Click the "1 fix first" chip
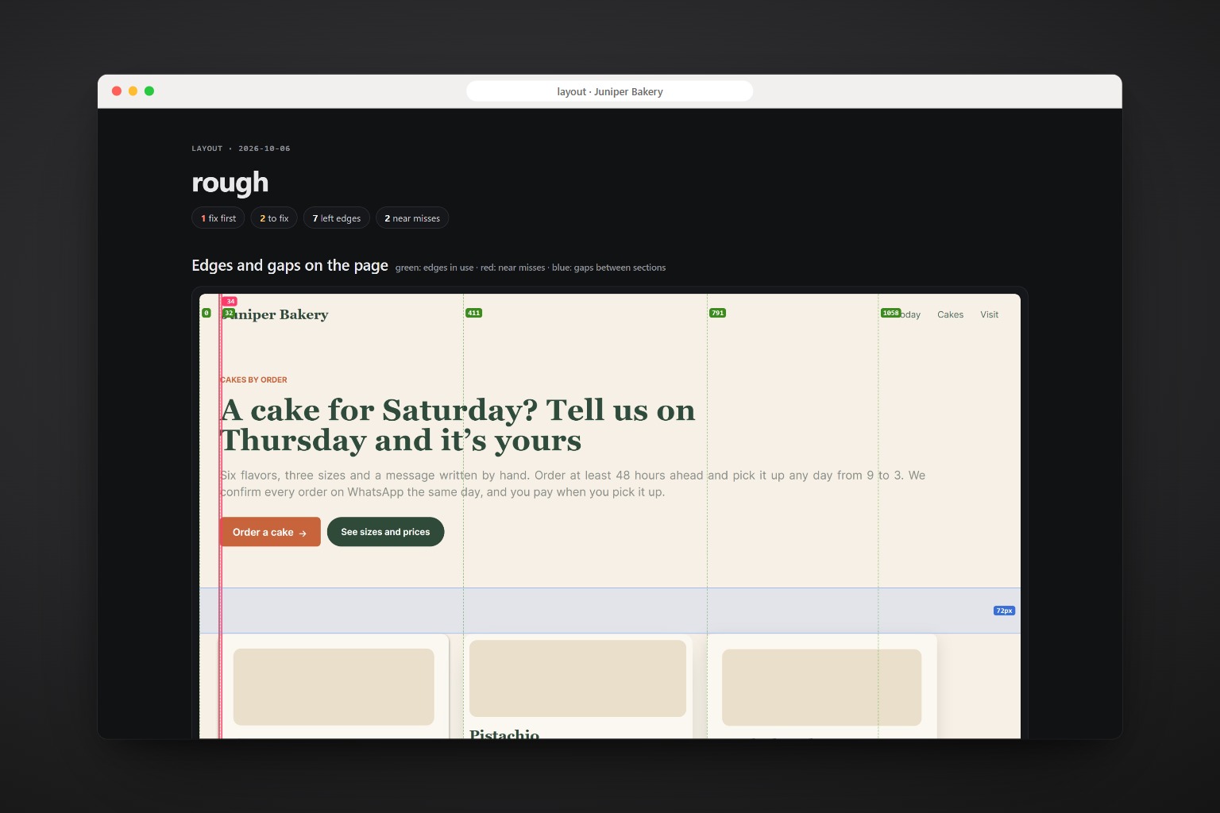1220x813 pixels. pos(218,218)
